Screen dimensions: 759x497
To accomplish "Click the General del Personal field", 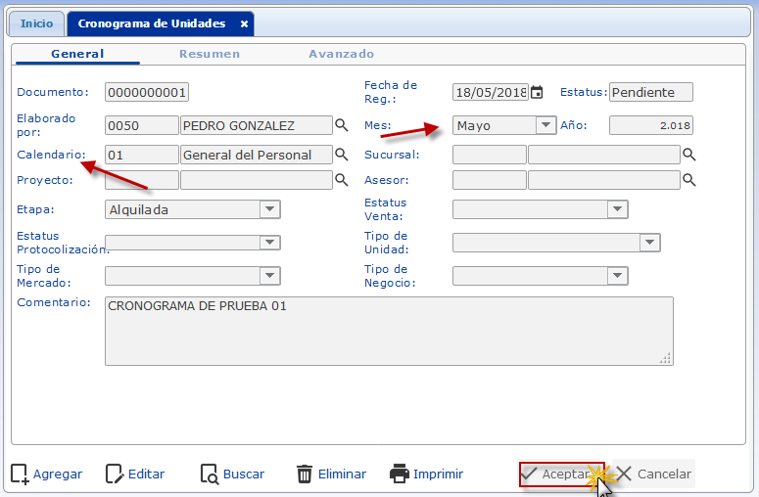I will pyautogui.click(x=257, y=155).
